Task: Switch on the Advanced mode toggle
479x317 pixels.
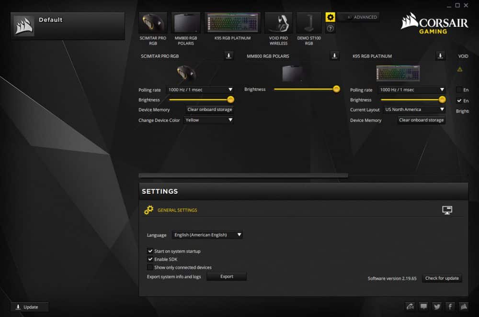Action: click(346, 17)
